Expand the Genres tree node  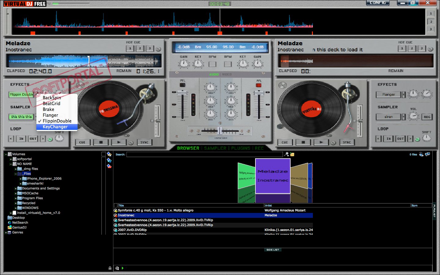click(x=6, y=233)
